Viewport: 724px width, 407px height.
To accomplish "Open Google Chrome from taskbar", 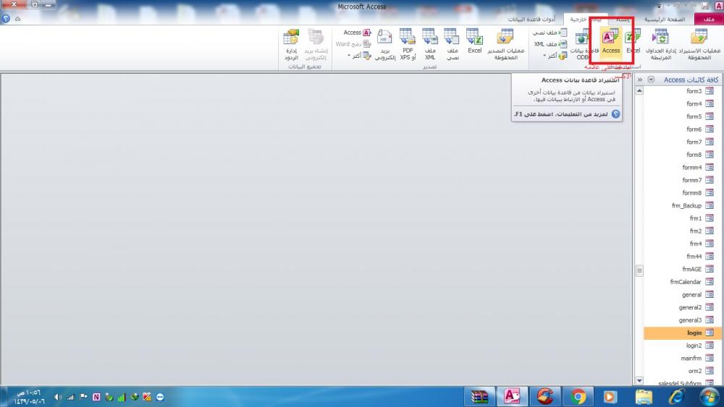I will click(x=578, y=396).
